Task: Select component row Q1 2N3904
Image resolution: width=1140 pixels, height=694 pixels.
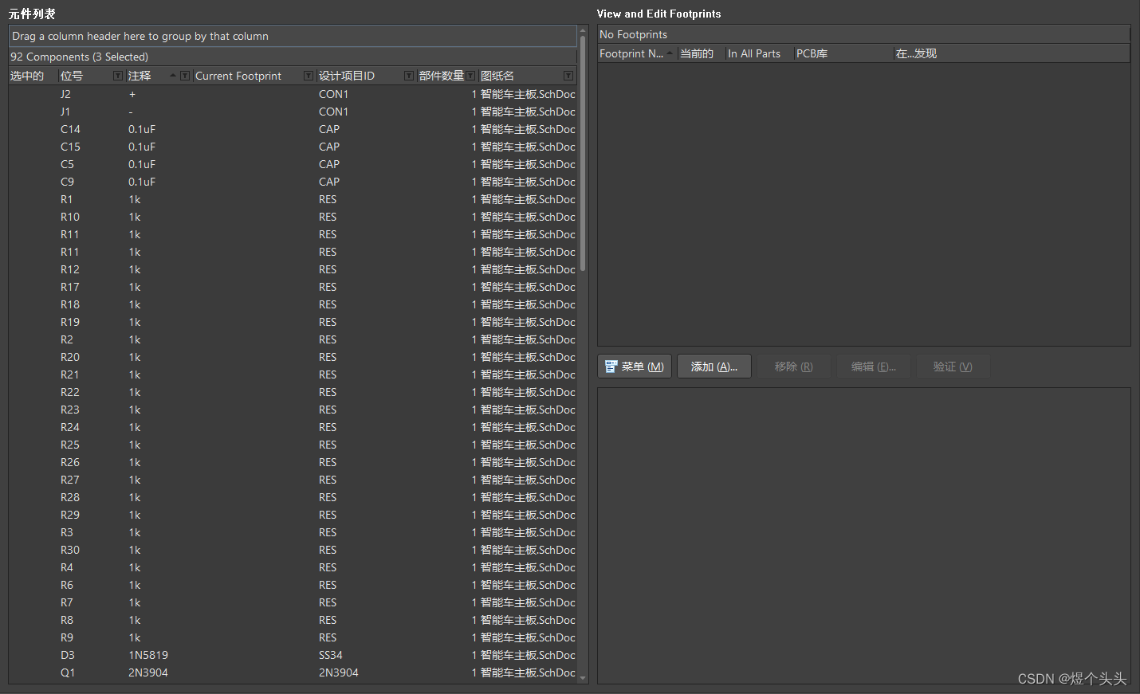Action: 293,672
